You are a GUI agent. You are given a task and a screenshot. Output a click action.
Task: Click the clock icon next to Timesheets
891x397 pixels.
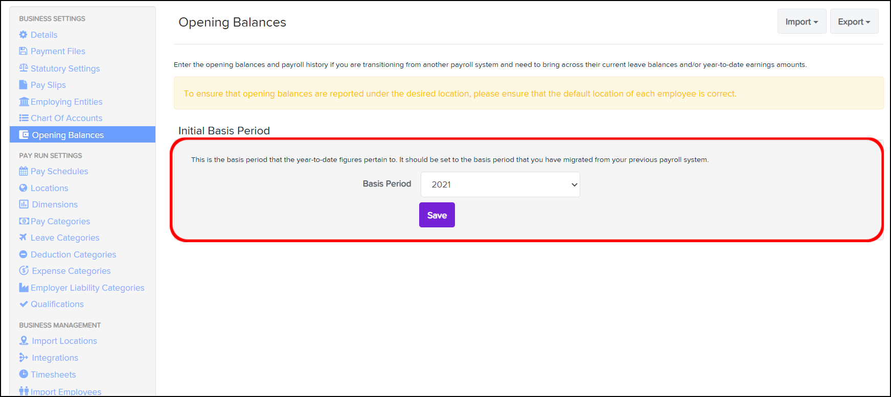pyautogui.click(x=23, y=374)
